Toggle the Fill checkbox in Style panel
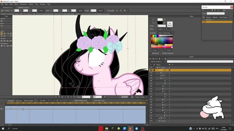This screenshot has width=234, height=131. tap(151, 20)
